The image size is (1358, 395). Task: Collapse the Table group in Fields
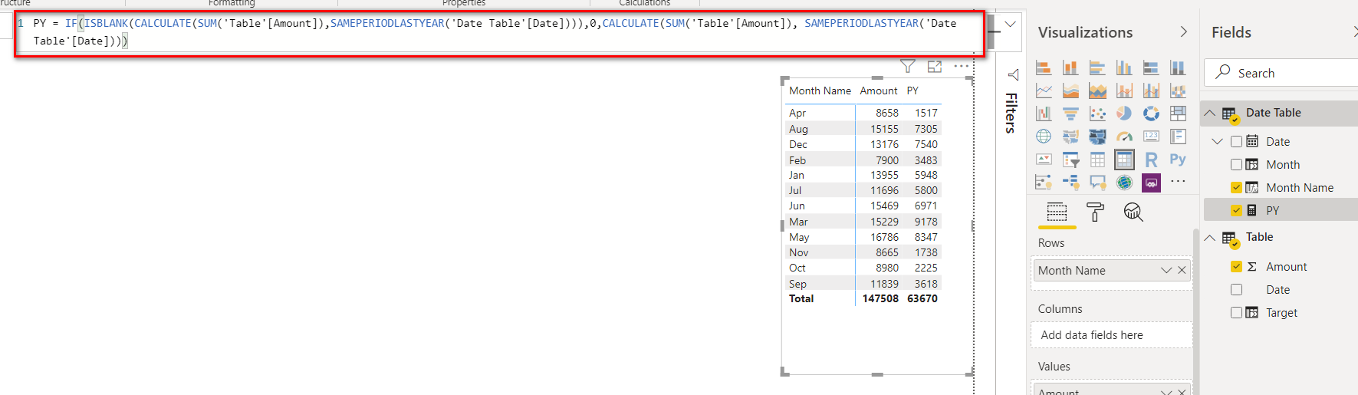point(1210,238)
